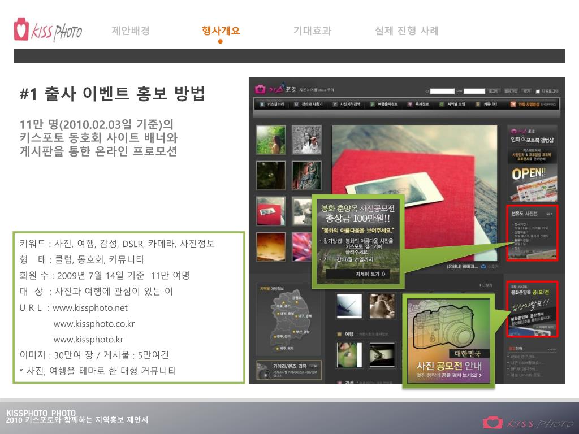Open the 인화&포토북 앨범샵 OPEN banner
This screenshot has height=434, width=579.
pos(532,163)
